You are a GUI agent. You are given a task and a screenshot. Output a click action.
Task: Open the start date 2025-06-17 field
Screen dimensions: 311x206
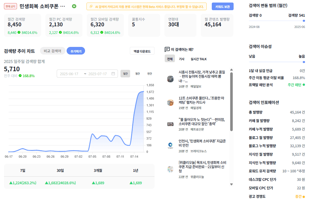[69, 74]
